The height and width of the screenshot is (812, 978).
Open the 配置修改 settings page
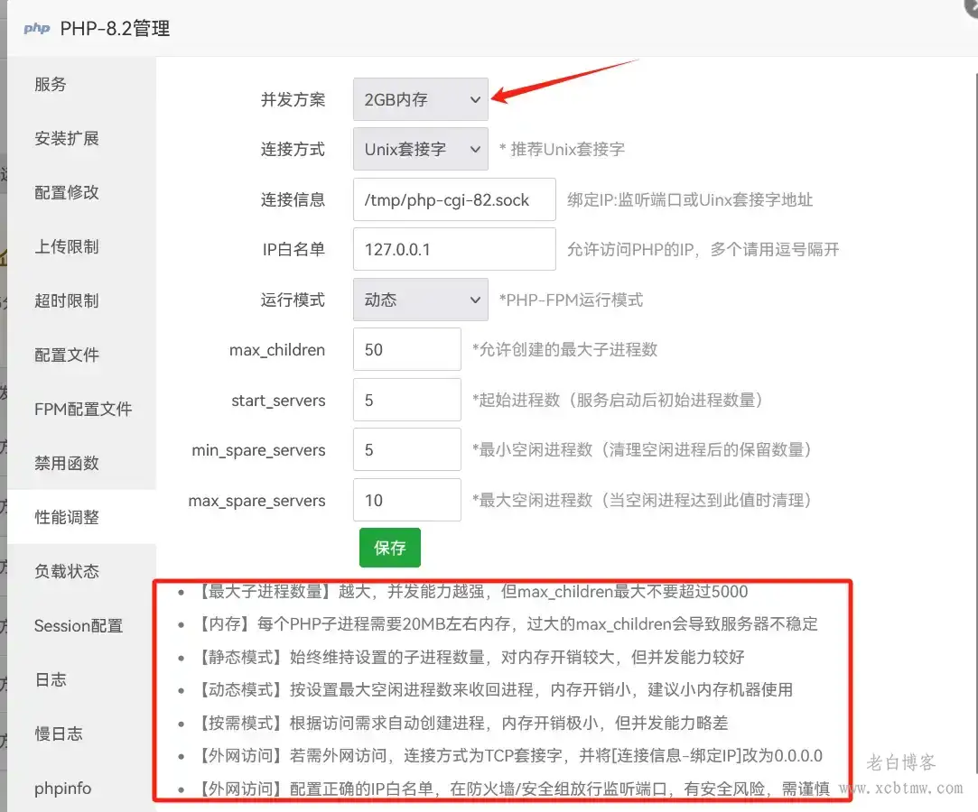(67, 192)
